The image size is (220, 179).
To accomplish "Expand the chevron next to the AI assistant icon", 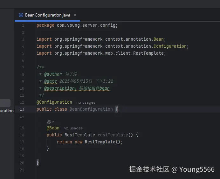I will [x=53, y=122].
